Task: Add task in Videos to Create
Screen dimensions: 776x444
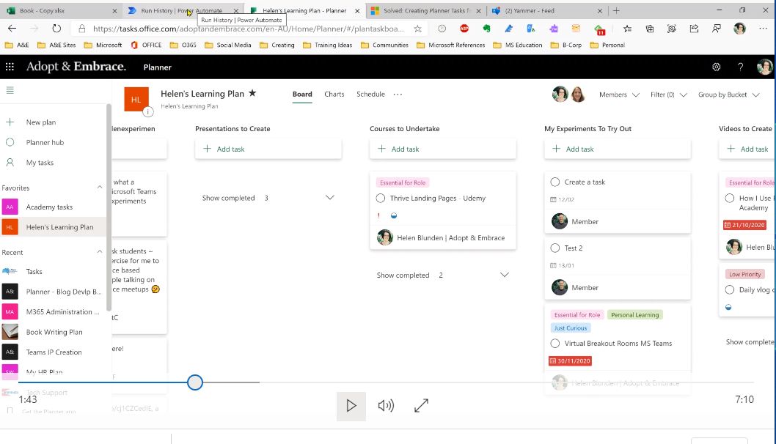Action: pyautogui.click(x=747, y=149)
